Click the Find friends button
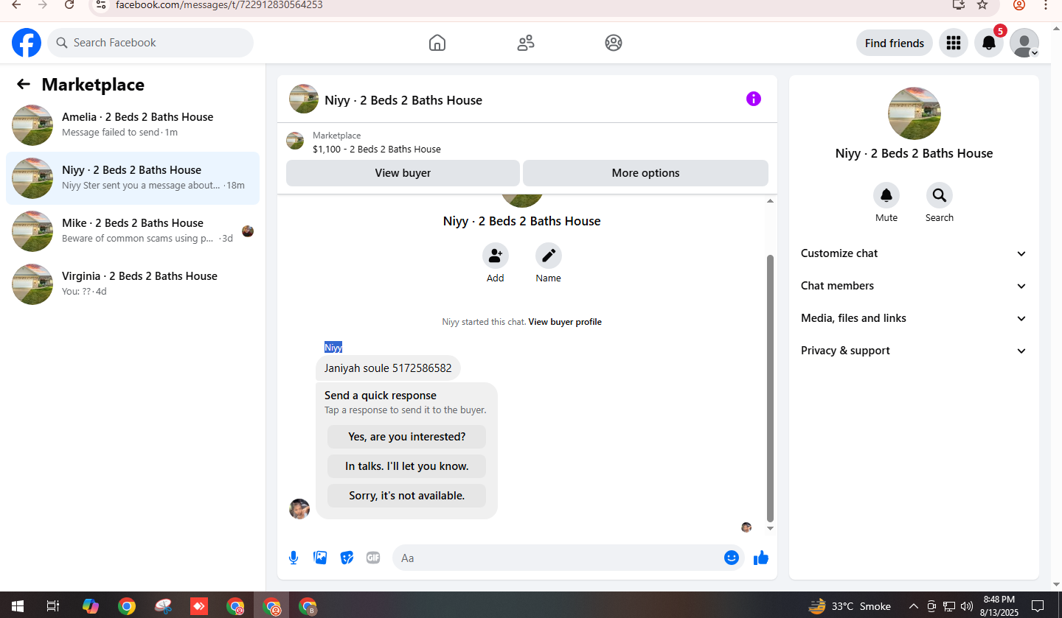 point(895,43)
